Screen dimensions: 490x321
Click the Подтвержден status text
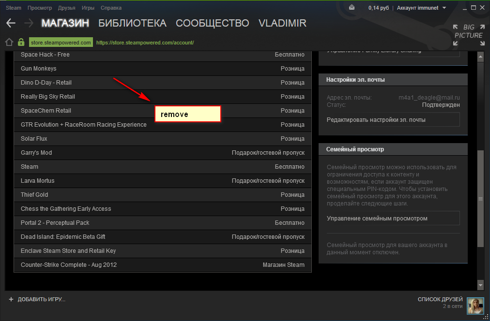point(441,105)
